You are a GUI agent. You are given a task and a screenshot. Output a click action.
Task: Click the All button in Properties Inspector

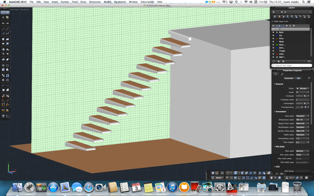298,78
